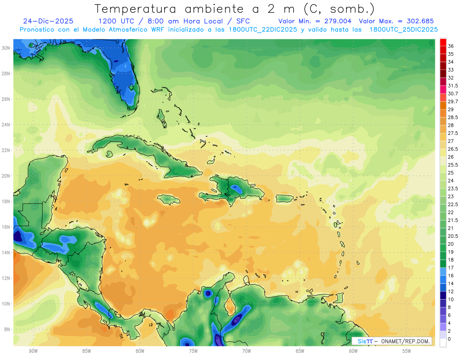
Task: Click the Jamaica island on the map
Action: (169, 199)
